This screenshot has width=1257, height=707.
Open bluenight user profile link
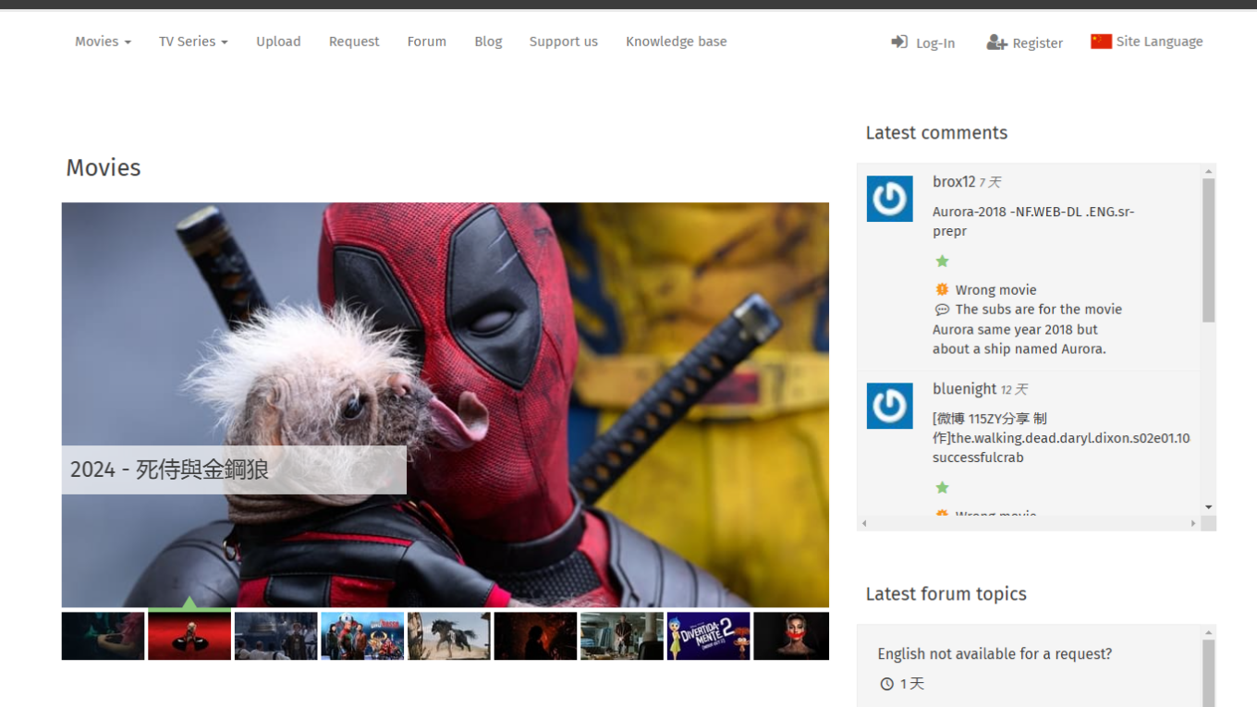(x=964, y=389)
